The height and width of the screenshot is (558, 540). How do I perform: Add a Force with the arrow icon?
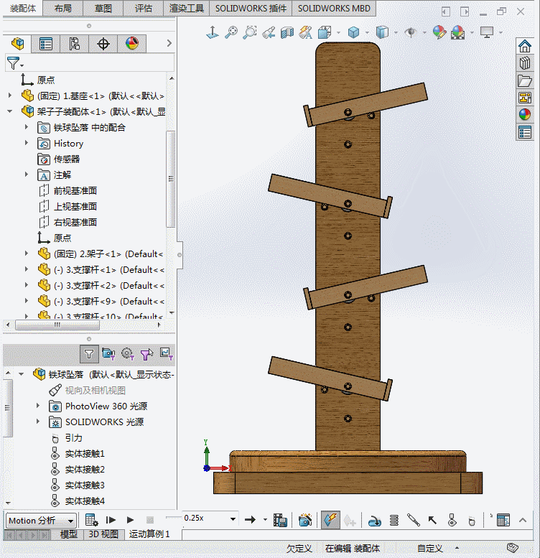click(432, 520)
